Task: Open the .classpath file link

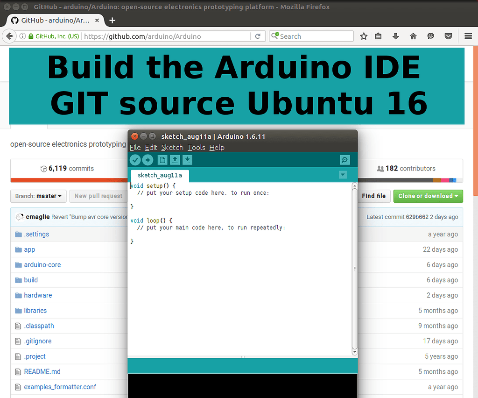Action: 39,326
